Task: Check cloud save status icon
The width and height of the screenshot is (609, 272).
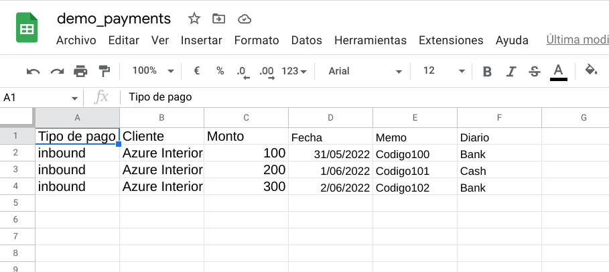Action: pyautogui.click(x=245, y=19)
